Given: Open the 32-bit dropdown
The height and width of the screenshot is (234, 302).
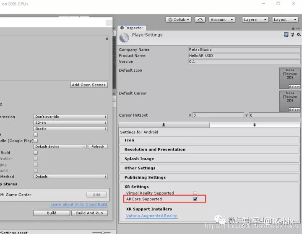Looking at the screenshot, I should (70, 123).
